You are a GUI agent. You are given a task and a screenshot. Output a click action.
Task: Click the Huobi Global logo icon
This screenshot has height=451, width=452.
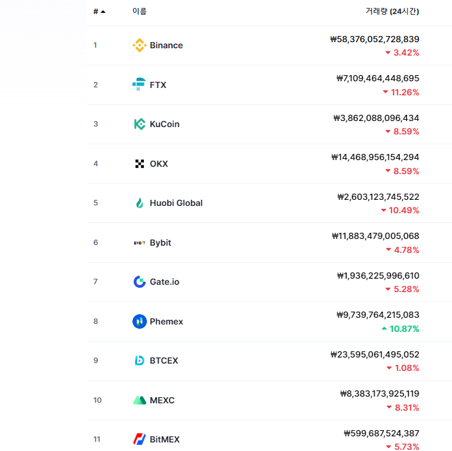click(x=139, y=203)
